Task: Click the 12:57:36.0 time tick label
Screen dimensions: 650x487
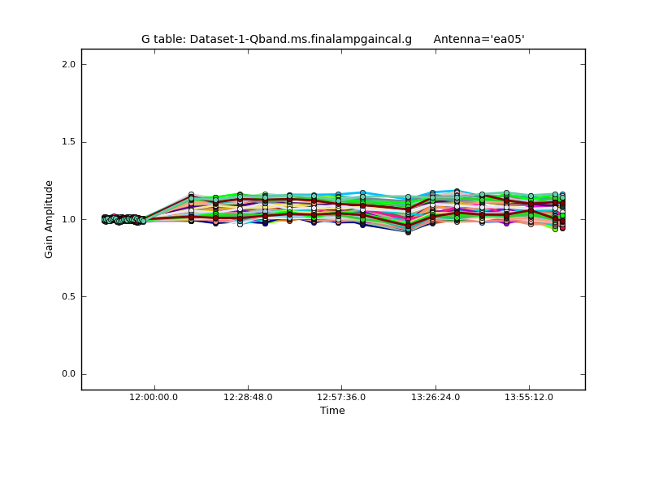Action: click(341, 397)
